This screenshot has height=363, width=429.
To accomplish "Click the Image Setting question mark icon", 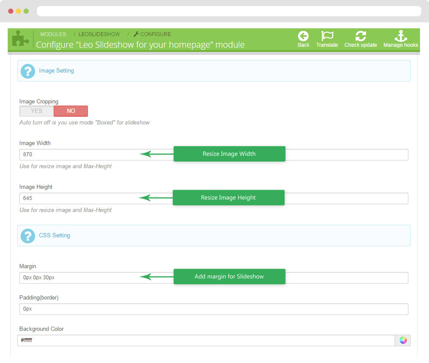I will pyautogui.click(x=28, y=71).
